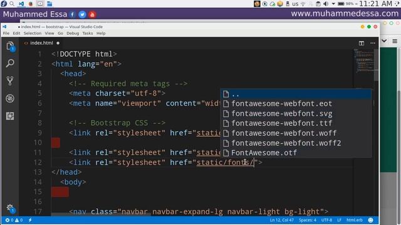Click the static/fonts/ href link on line 12
Image resolution: width=401 pixels, height=225 pixels.
click(225, 162)
